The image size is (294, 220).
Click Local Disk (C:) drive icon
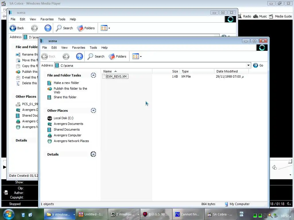point(49,118)
